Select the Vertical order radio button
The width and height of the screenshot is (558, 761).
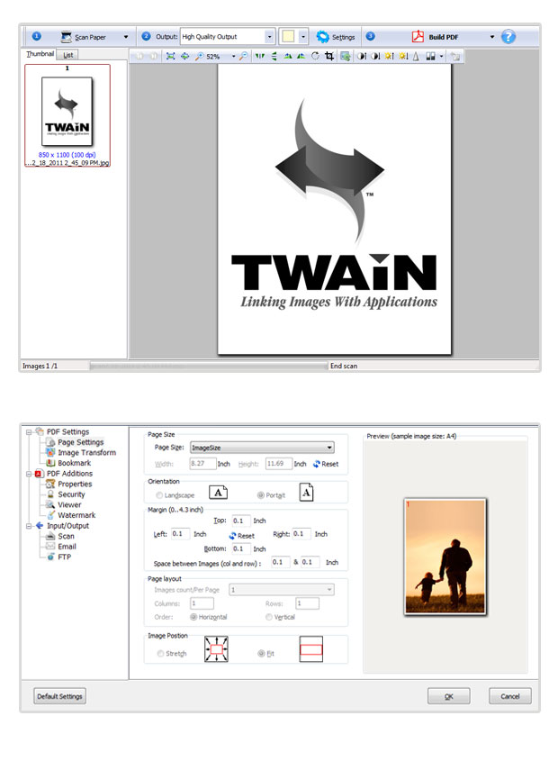(269, 617)
